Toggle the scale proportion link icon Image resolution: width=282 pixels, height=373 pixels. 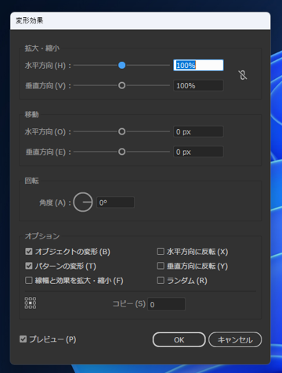tap(243, 75)
